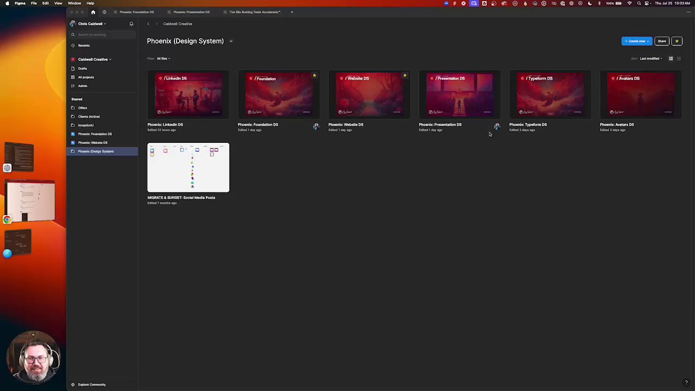Open the Community globe tab
This screenshot has height=391, width=695.
pyautogui.click(x=104, y=12)
